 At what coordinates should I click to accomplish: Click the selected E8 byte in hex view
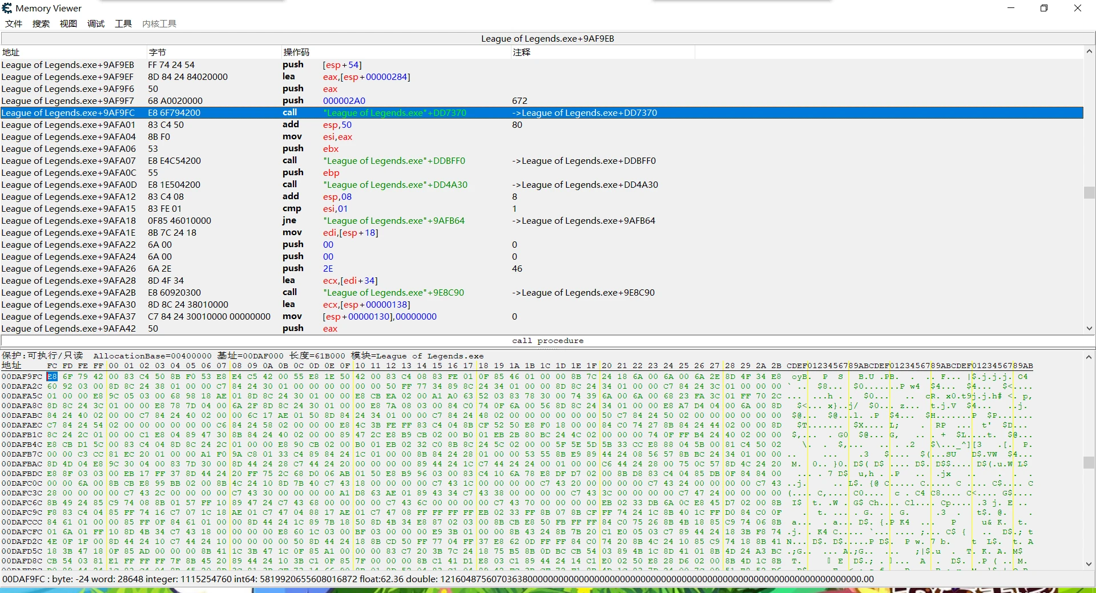[52, 376]
